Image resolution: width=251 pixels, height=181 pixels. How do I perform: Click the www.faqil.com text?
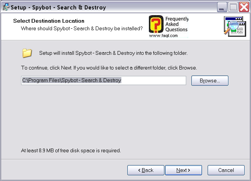tap(163, 36)
